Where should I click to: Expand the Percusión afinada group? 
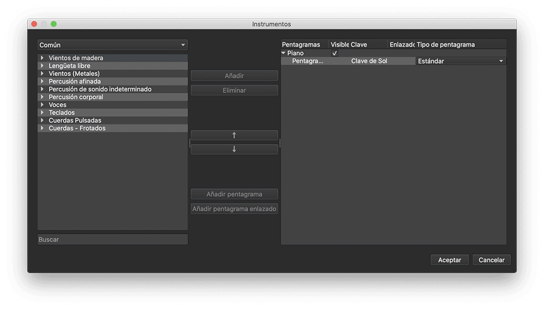(x=42, y=81)
